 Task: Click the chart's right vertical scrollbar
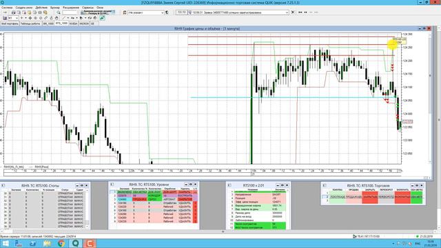(x=430, y=97)
